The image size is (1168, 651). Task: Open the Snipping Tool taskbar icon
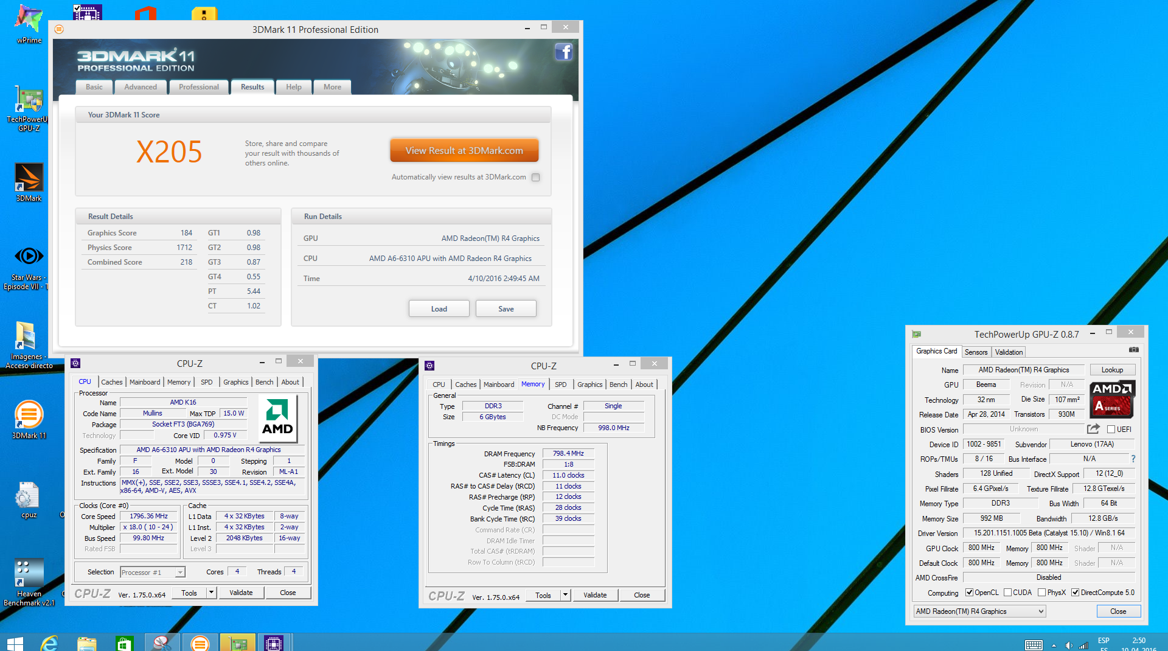(x=162, y=642)
